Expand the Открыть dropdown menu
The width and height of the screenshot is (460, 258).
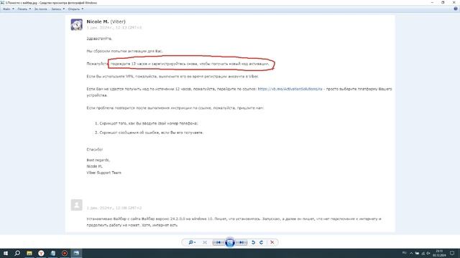tap(75, 9)
